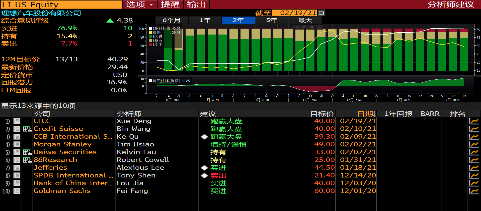The height and width of the screenshot is (211, 481).
Task: Click the 卖出 recommendation in Tony Shen's row
Action: (x=218, y=175)
